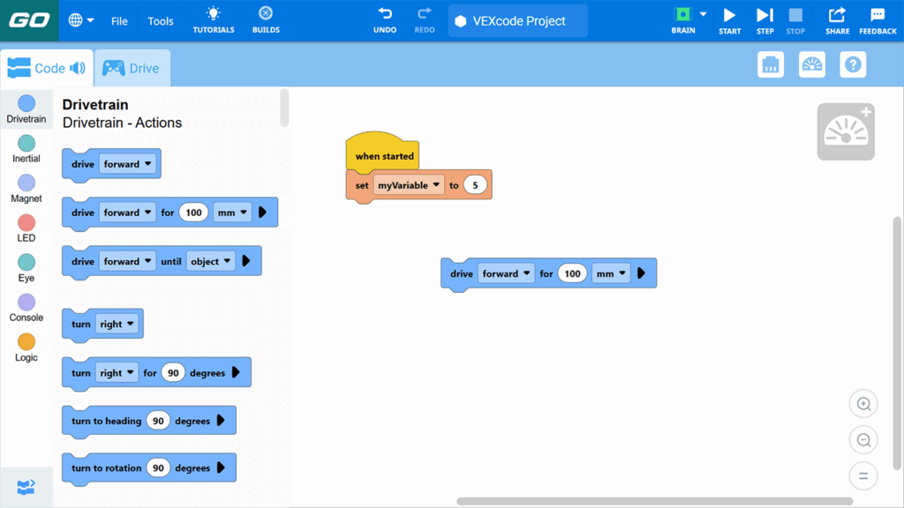Click the Share icon
The height and width of the screenshot is (508, 904).
(837, 20)
